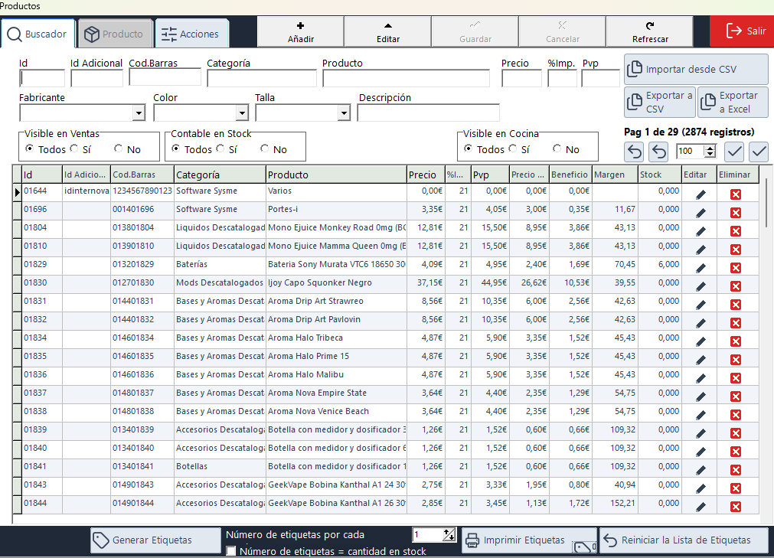The height and width of the screenshot is (558, 774).
Task: Adjust the records-per-page spinner arrows
Action: [x=710, y=151]
